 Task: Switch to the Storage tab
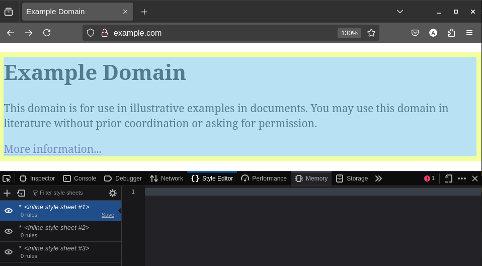[352, 179]
